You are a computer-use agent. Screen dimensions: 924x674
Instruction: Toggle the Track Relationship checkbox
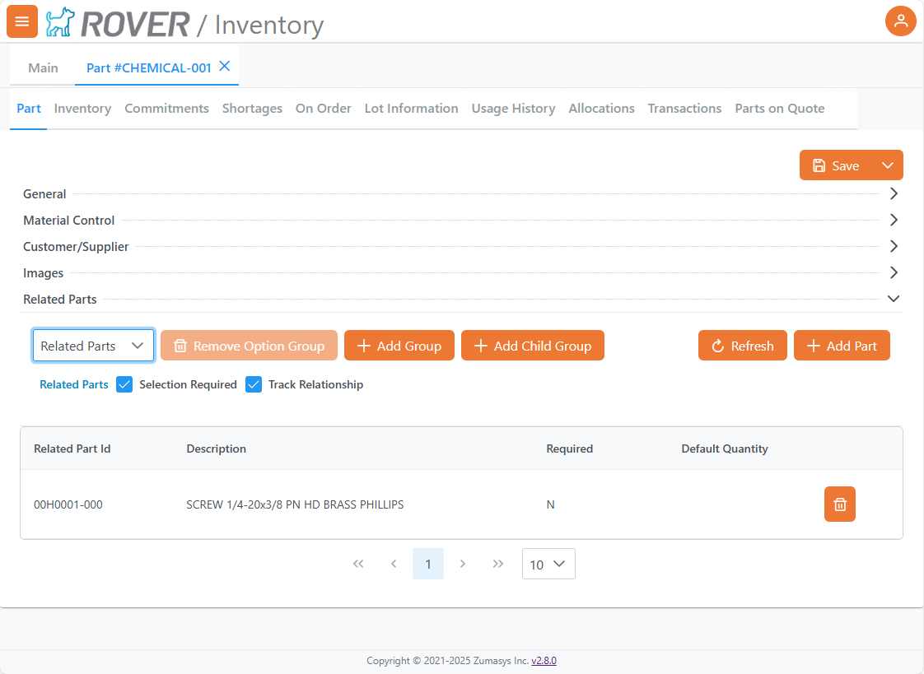(x=254, y=384)
